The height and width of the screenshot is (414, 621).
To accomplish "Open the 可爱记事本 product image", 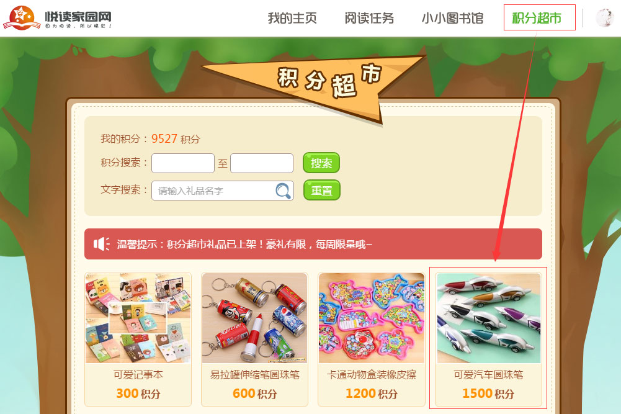I will pyautogui.click(x=138, y=318).
